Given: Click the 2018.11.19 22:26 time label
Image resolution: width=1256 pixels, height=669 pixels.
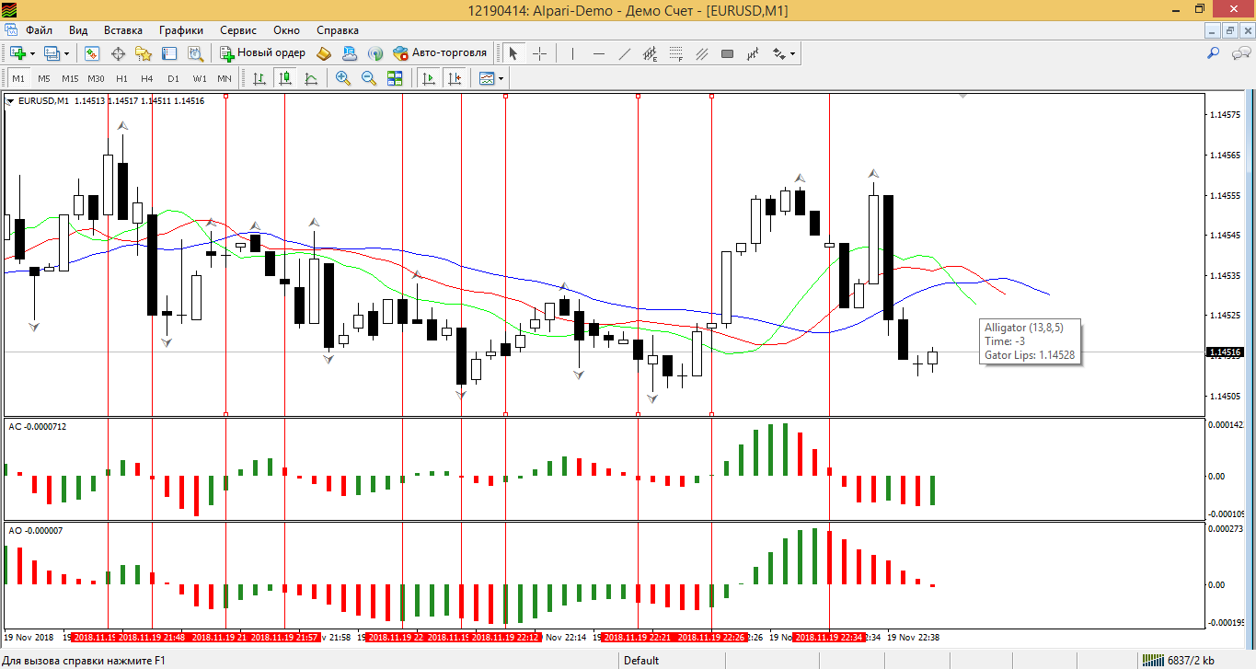Looking at the screenshot, I should click(x=710, y=637).
